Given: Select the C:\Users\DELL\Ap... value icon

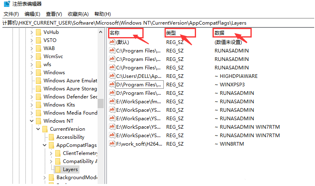Looking at the screenshot, I should (x=112, y=76).
